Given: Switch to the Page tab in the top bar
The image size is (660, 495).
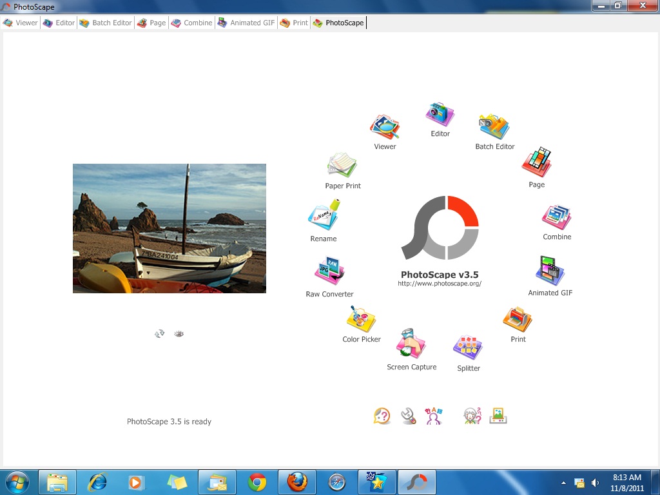Looking at the screenshot, I should coord(151,23).
